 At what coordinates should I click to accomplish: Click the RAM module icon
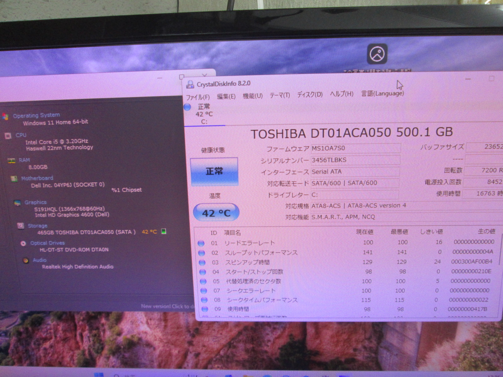11,161
